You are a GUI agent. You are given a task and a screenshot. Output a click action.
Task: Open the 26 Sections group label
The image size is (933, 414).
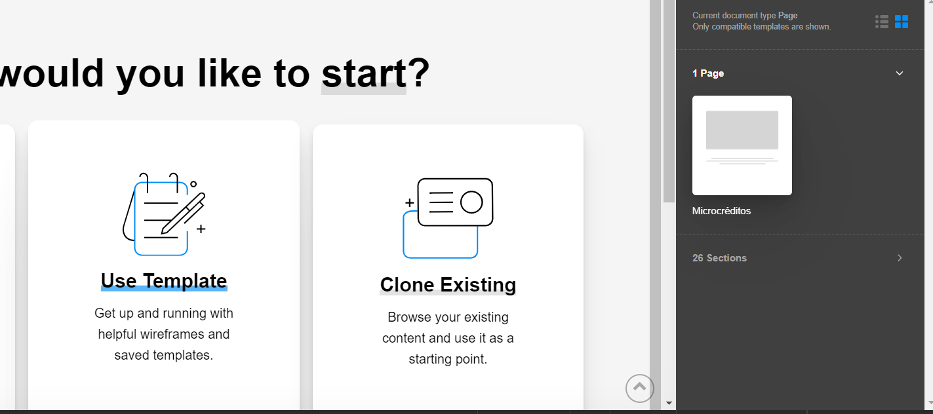(719, 258)
